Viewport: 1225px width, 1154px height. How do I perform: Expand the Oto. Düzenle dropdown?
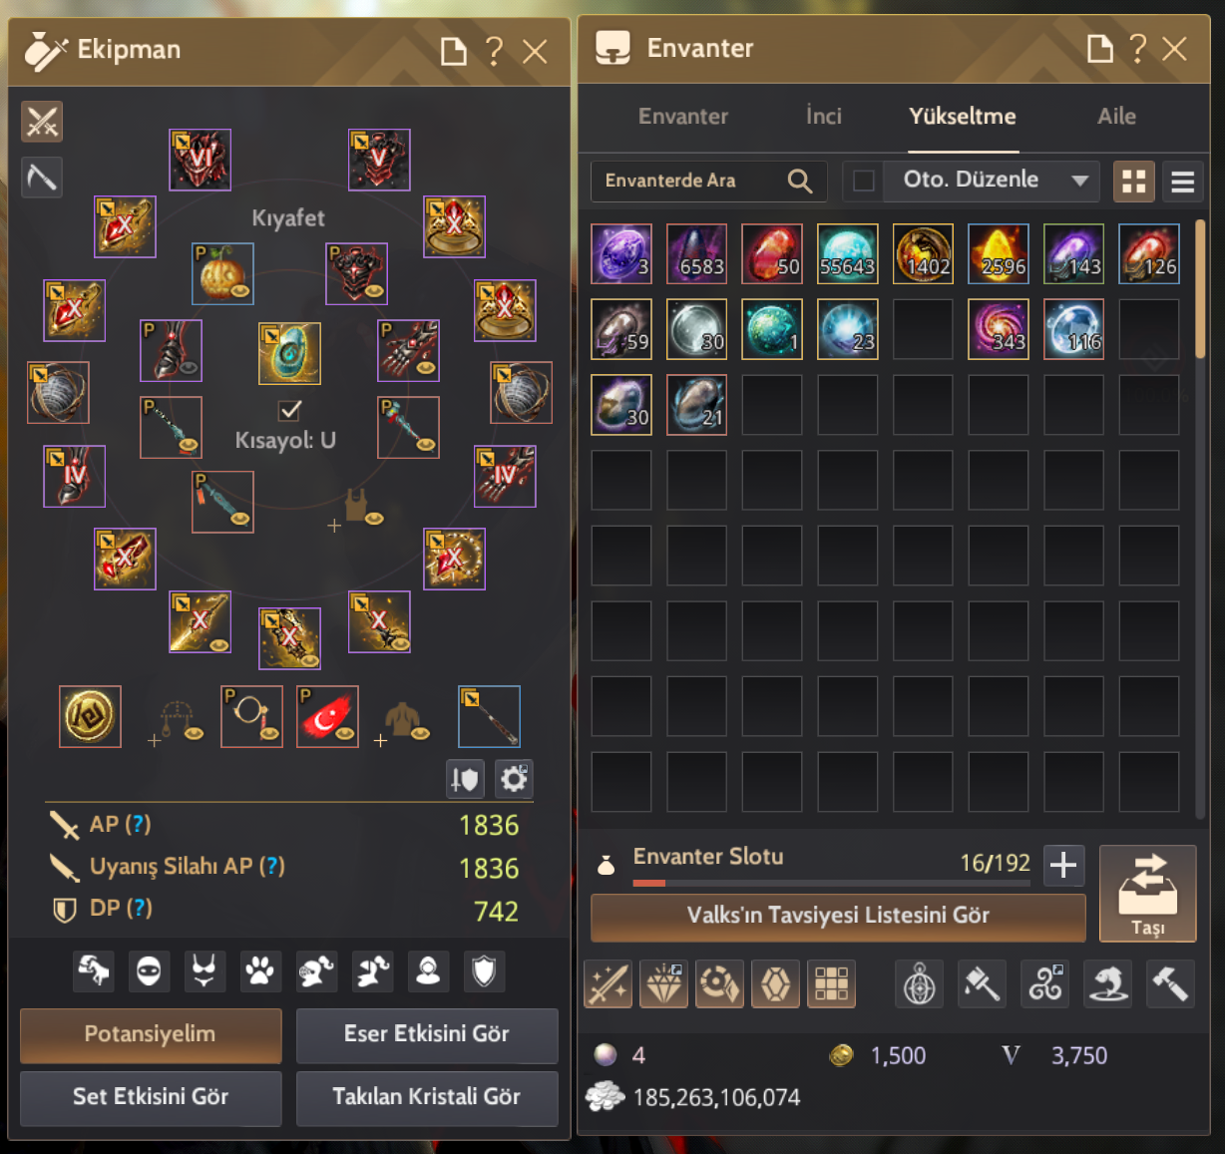[1079, 181]
